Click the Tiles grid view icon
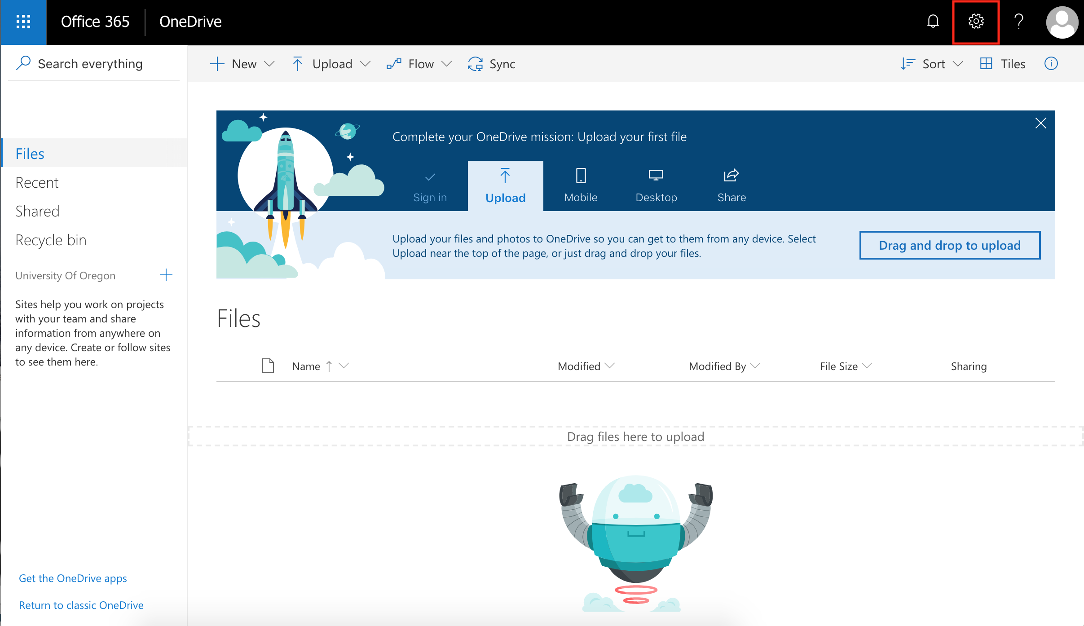The height and width of the screenshot is (626, 1084). (x=986, y=64)
